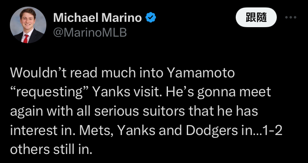Click the words "interest in." in the tweet
This screenshot has height=163, width=308.
(x=41, y=131)
